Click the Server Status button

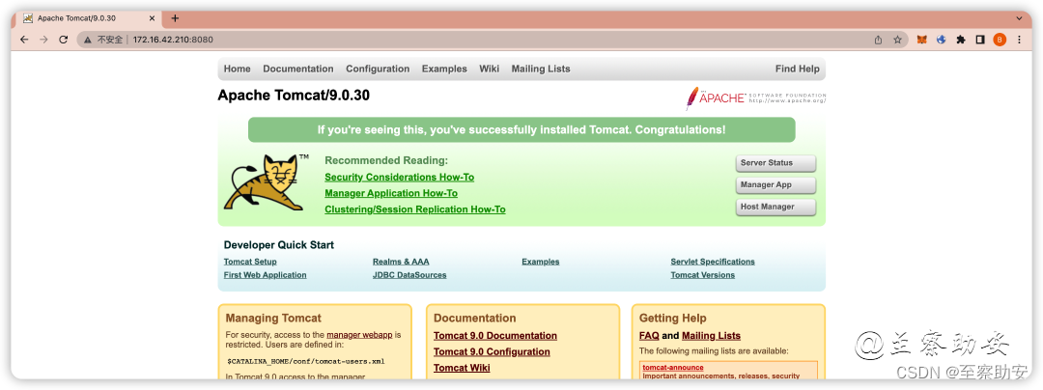click(x=775, y=163)
